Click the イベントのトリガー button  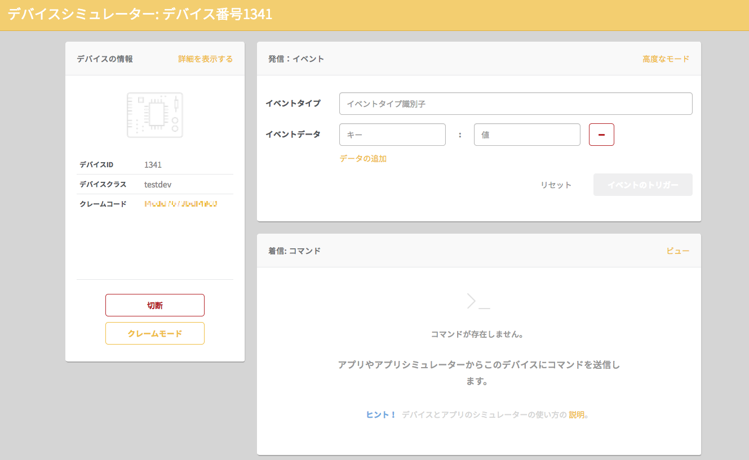tap(643, 185)
